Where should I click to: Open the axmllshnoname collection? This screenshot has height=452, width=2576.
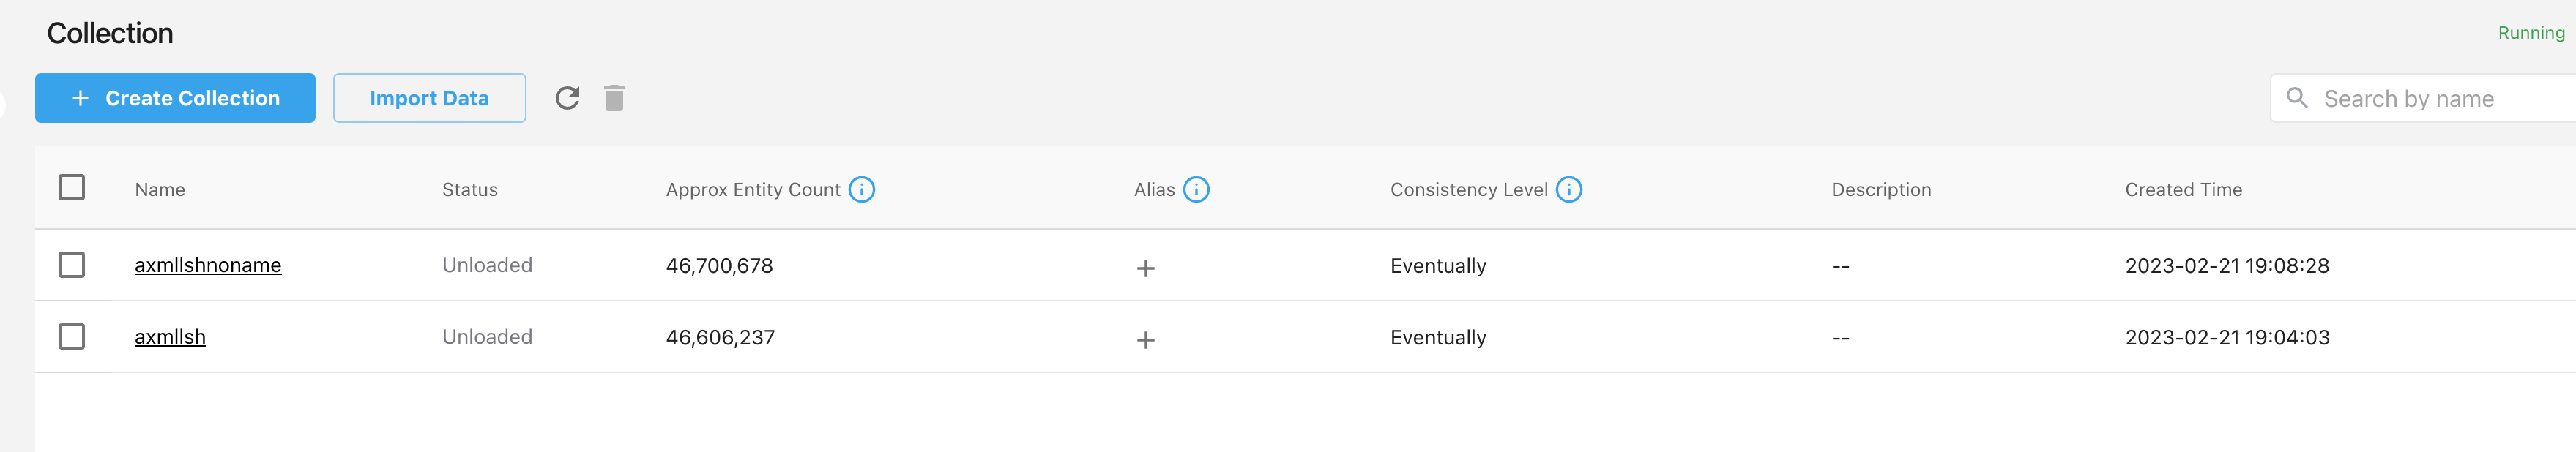[x=208, y=265]
